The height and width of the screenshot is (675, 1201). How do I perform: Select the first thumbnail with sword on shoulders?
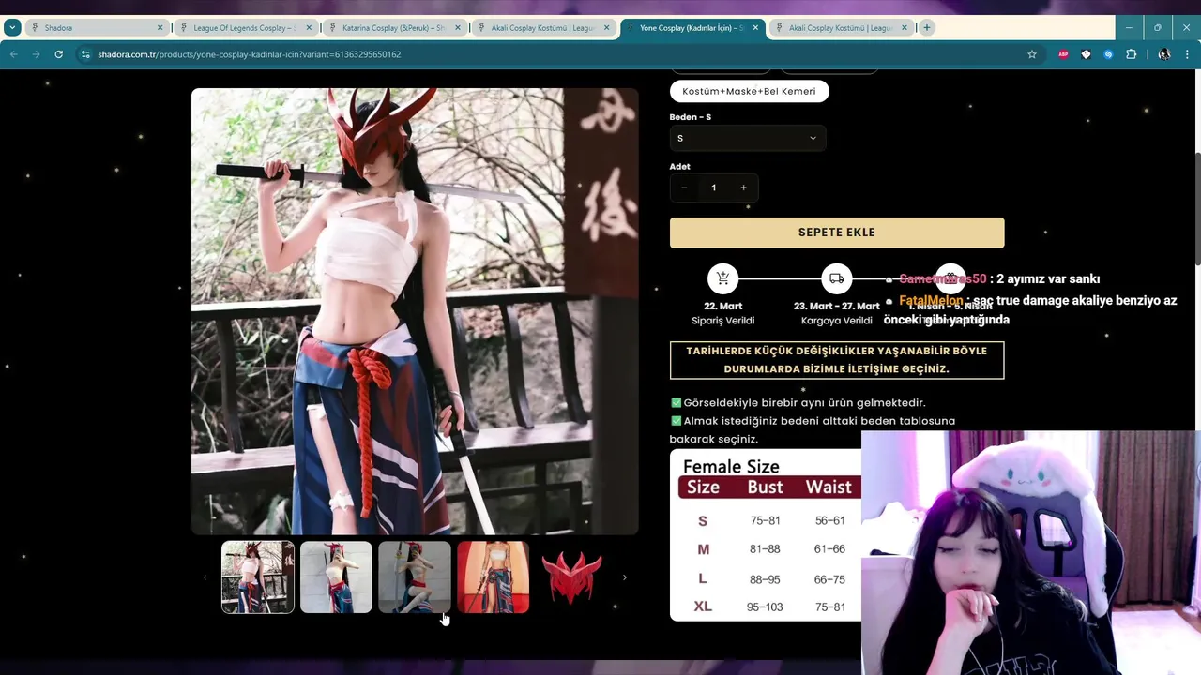point(258,577)
